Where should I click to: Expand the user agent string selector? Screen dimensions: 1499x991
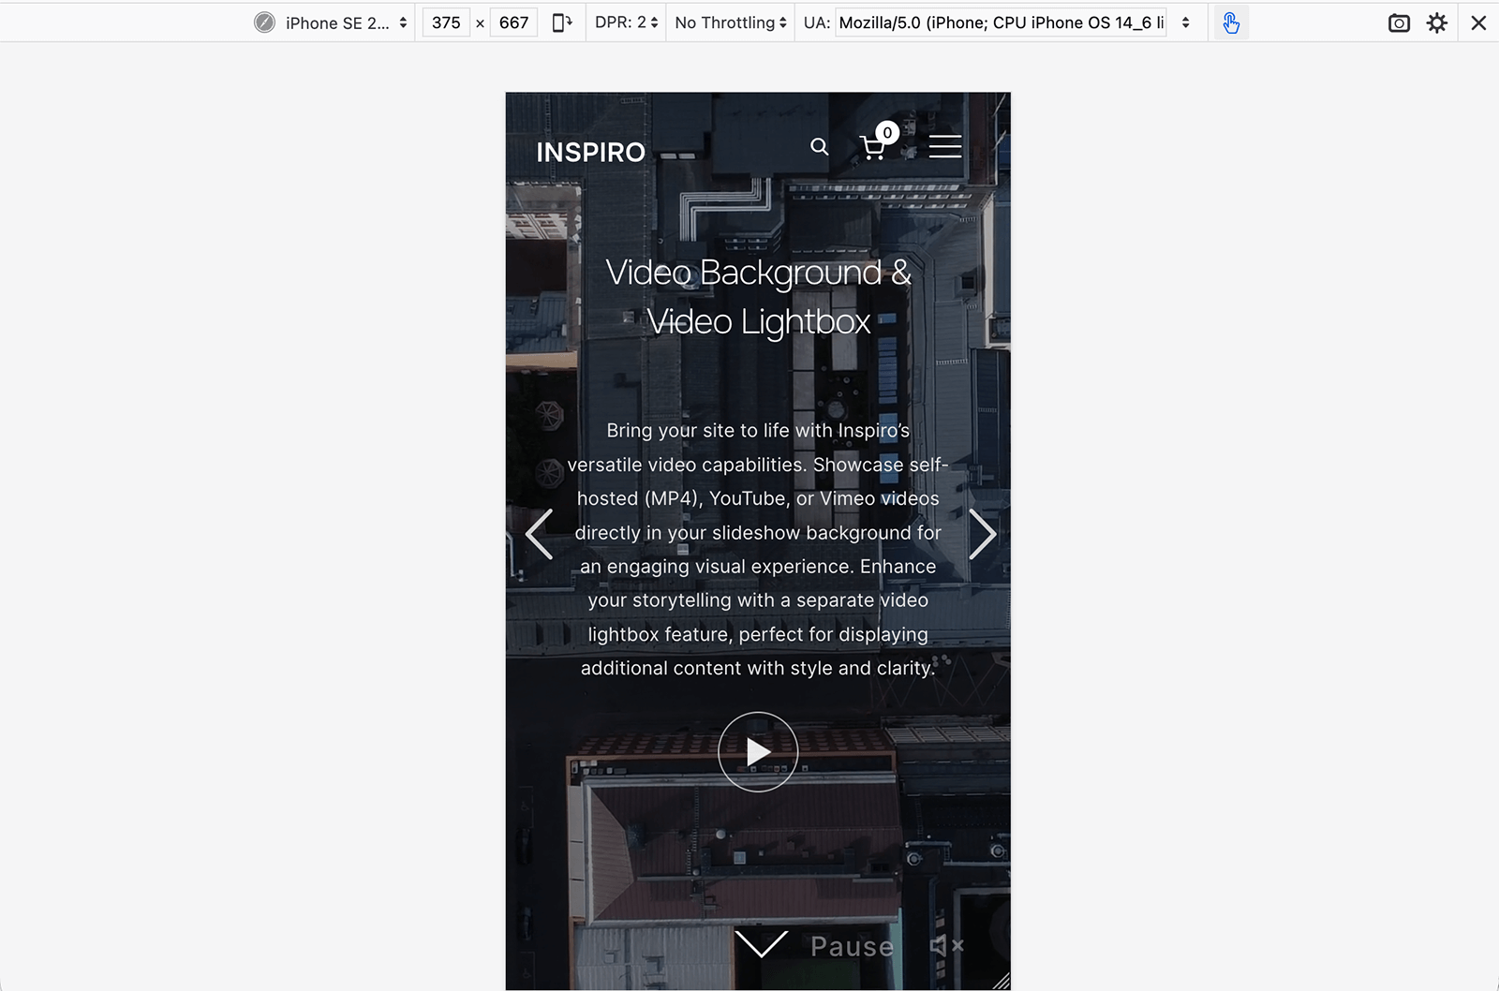click(1184, 22)
